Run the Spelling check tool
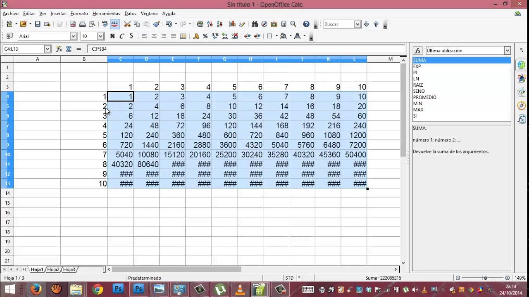This screenshot has height=297, width=529. [x=105, y=24]
